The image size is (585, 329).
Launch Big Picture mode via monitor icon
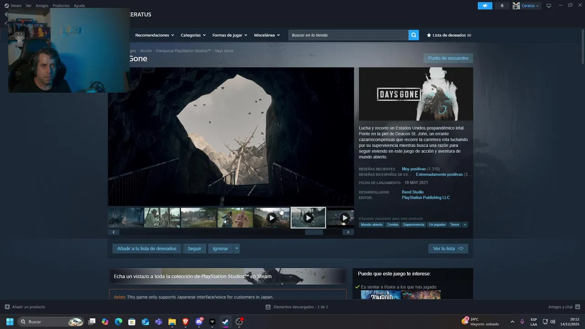click(x=549, y=6)
